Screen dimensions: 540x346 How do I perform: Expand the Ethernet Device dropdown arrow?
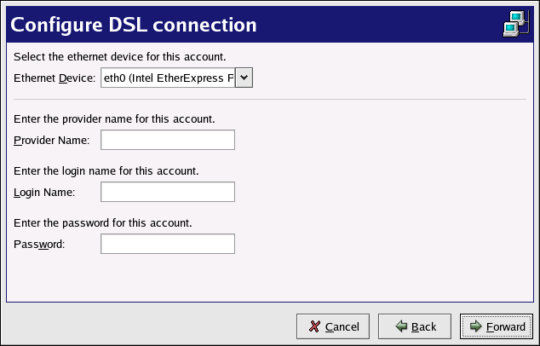coord(244,78)
